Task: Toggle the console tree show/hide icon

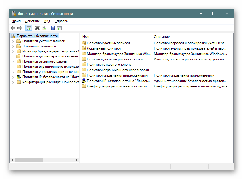Action: click(x=29, y=28)
